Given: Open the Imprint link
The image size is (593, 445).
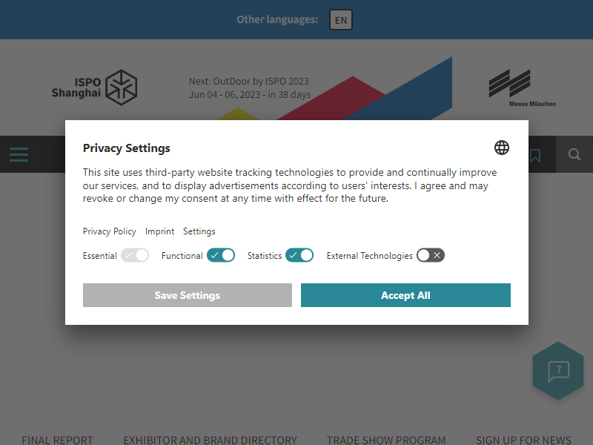Looking at the screenshot, I should click(159, 231).
